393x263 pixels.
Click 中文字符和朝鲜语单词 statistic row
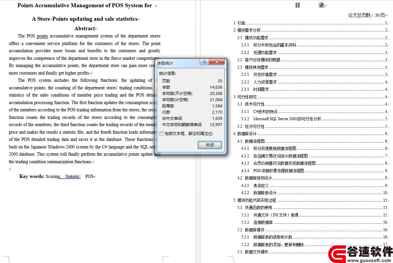192,125
